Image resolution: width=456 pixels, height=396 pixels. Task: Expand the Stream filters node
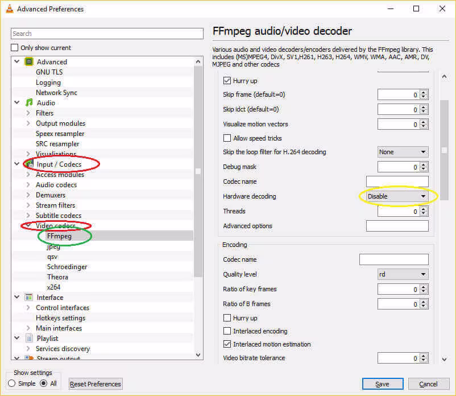28,205
